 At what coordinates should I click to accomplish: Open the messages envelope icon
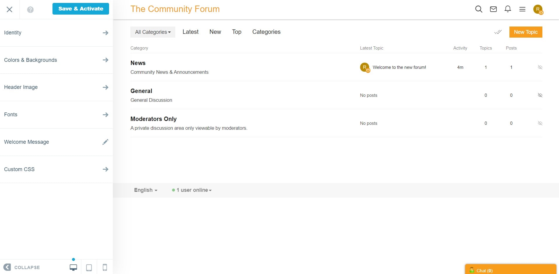493,9
